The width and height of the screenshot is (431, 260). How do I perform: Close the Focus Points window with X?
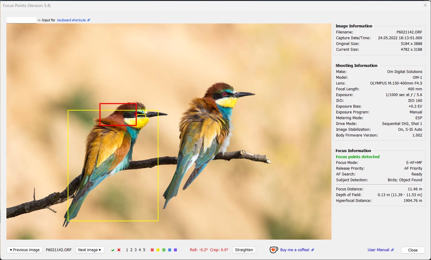(x=425, y=5)
